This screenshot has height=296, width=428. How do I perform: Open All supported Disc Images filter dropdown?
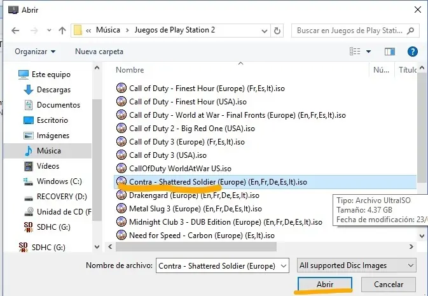click(357, 265)
